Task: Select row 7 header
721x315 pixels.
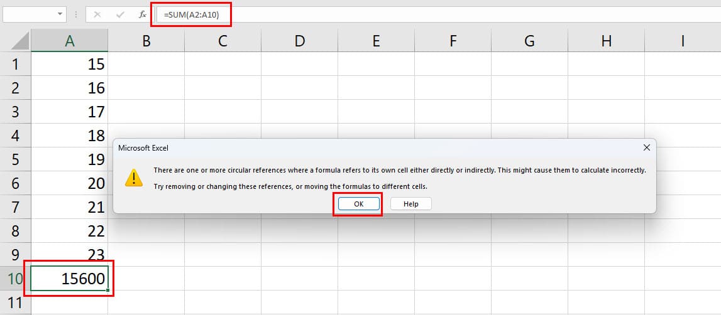Action: [16, 207]
